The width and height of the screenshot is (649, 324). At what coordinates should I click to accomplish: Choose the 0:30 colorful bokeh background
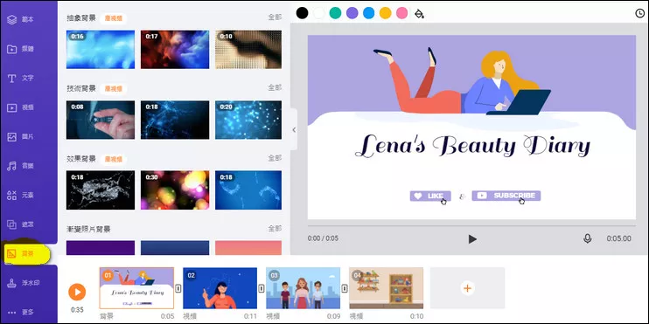[x=175, y=190]
